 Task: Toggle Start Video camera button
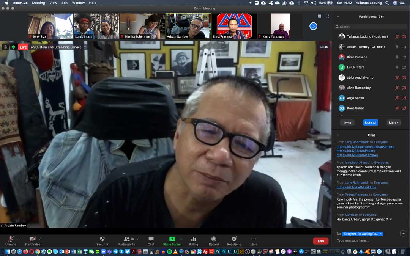[x=32, y=239]
